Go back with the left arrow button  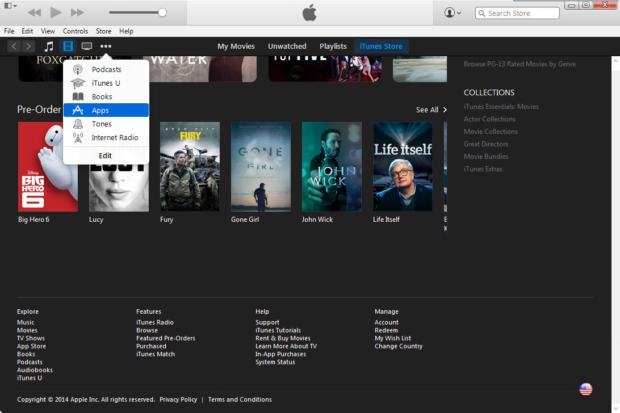coord(14,47)
